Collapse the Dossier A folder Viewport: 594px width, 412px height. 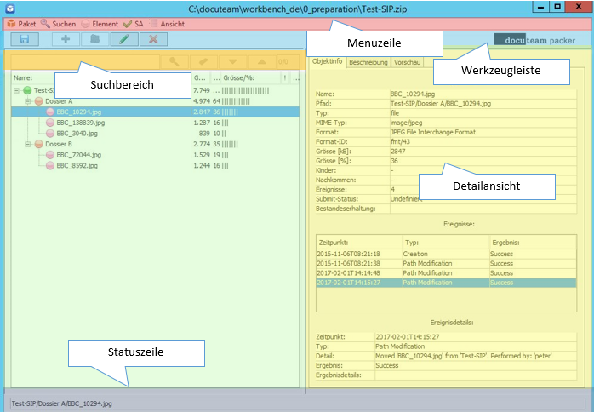pyautogui.click(x=26, y=101)
